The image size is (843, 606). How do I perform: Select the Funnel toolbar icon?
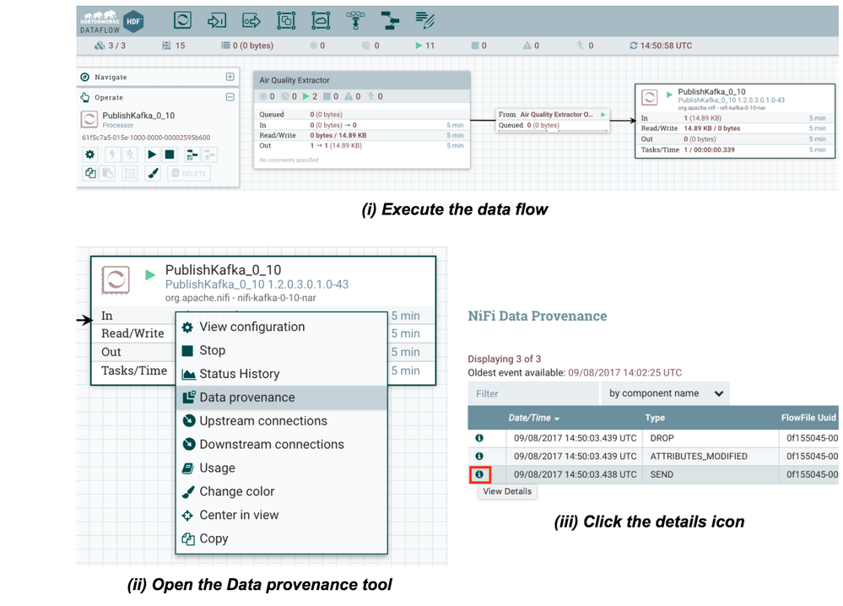point(355,20)
